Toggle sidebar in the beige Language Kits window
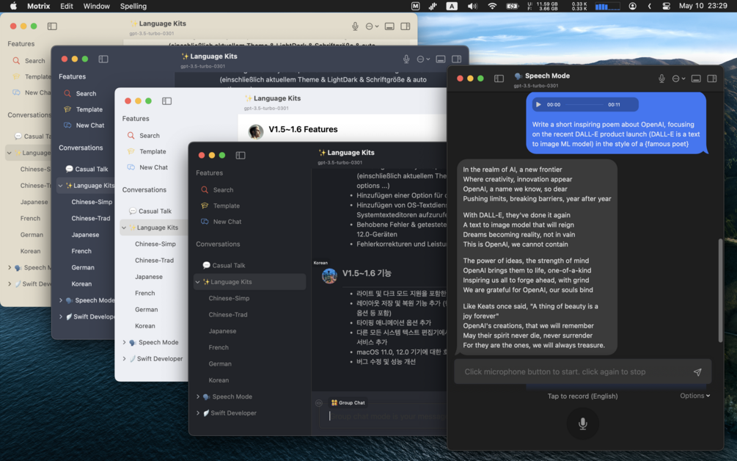Image resolution: width=737 pixels, height=461 pixels. (x=52, y=26)
